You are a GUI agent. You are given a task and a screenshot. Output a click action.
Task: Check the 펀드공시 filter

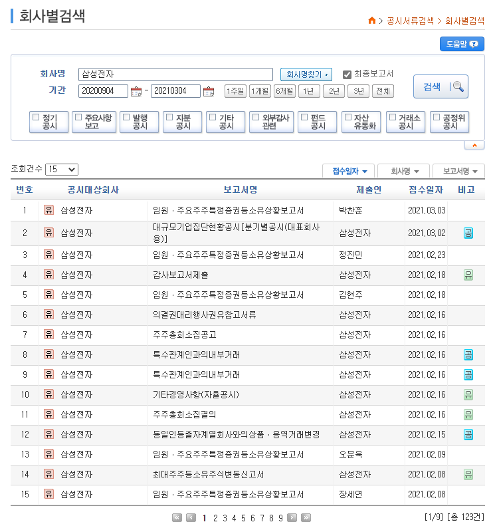pyautogui.click(x=304, y=117)
